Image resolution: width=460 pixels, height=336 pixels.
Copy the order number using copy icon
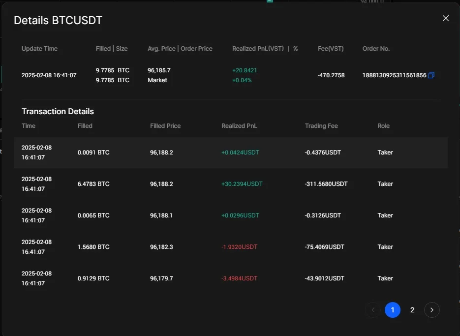[x=431, y=75]
